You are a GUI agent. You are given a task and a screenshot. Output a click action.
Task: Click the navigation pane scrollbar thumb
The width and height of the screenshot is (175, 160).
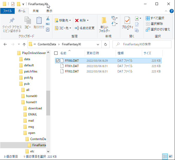coord(48,103)
